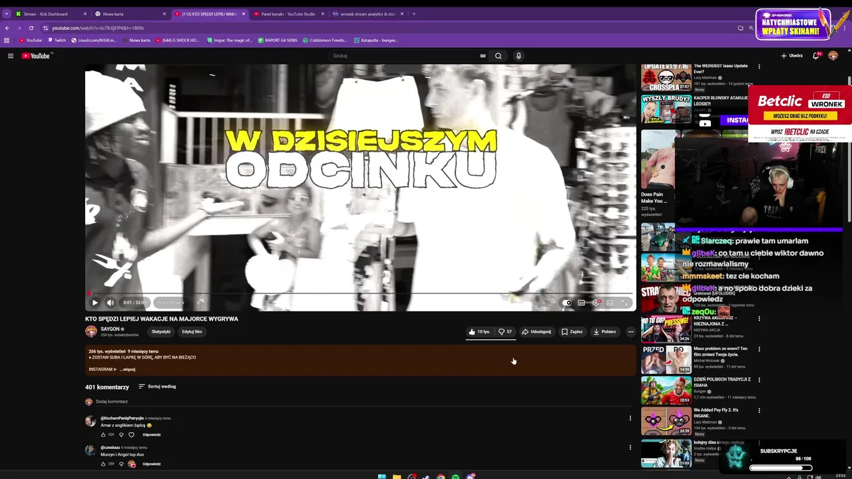The height and width of the screenshot is (479, 852).
Task: Open Sortuj według comment sorting
Action: (x=157, y=387)
